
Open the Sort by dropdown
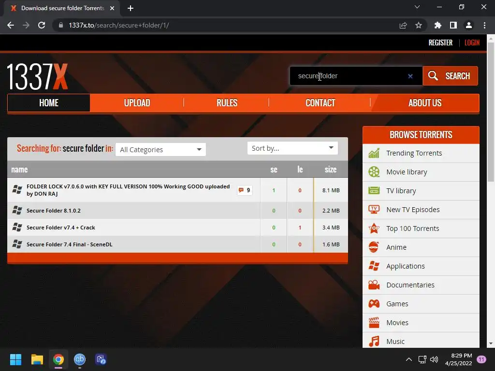click(292, 148)
